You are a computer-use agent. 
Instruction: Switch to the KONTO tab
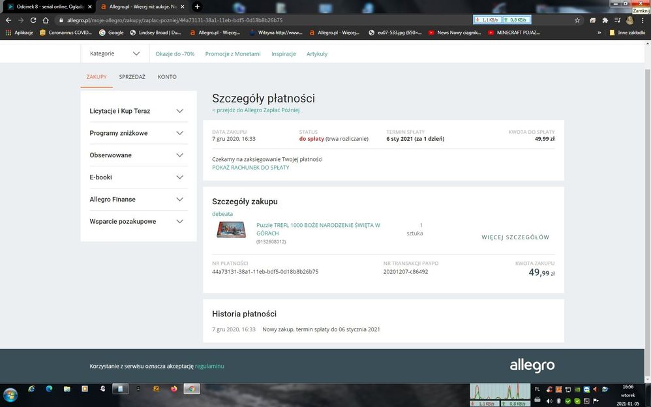click(167, 77)
